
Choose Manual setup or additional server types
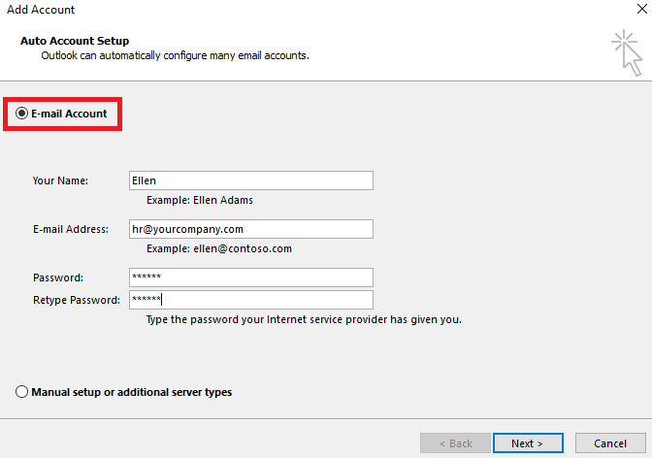pos(22,392)
